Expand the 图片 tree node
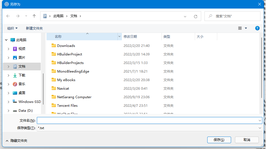Screen dimensions: 266x149 click(8, 58)
